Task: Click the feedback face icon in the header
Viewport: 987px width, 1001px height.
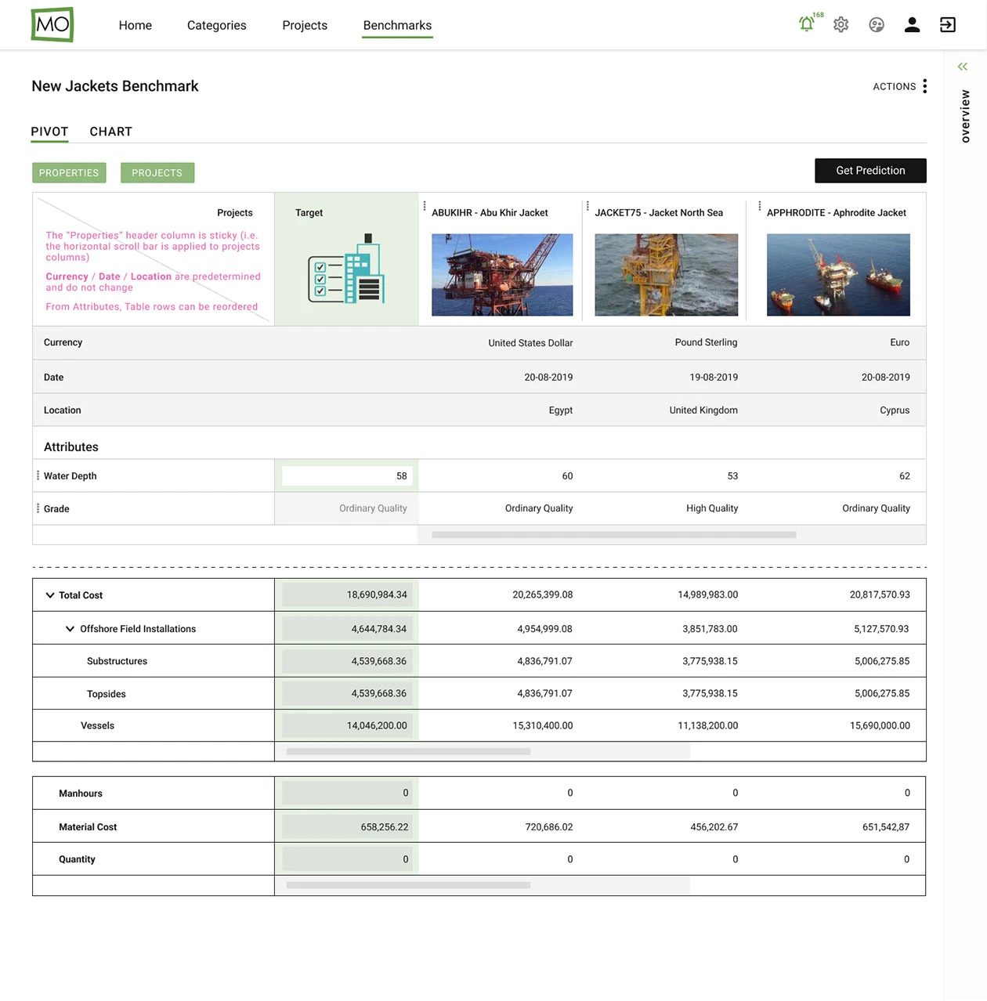Action: (876, 24)
